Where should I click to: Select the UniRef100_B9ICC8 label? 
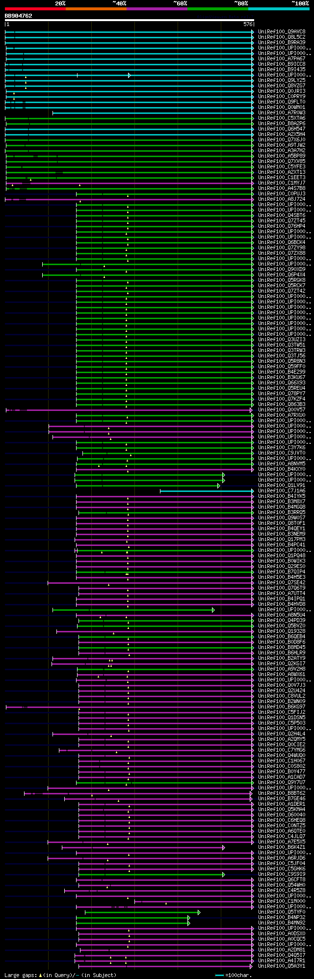(282, 64)
